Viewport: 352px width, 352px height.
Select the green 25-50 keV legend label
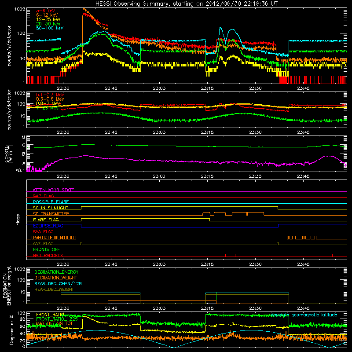pyautogui.click(x=48, y=24)
